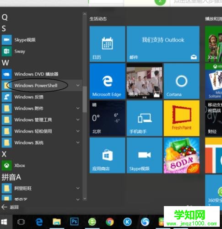Launch Chrome from the taskbar
The width and height of the screenshot is (222, 229).
(x=110, y=222)
